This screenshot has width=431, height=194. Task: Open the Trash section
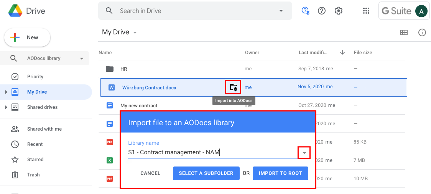click(x=33, y=175)
